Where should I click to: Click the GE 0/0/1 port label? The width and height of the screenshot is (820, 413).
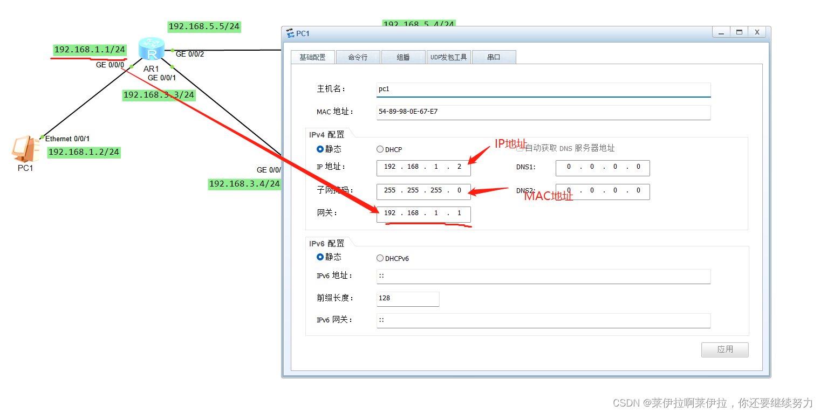coord(162,78)
